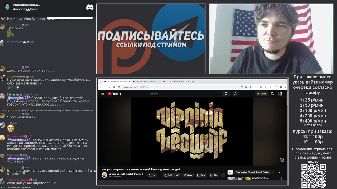Click the message 'Трусонюх'

[15, 28]
